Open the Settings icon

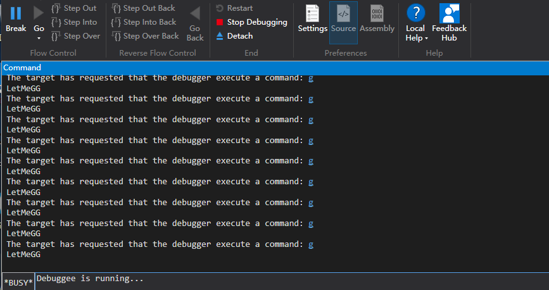312,13
